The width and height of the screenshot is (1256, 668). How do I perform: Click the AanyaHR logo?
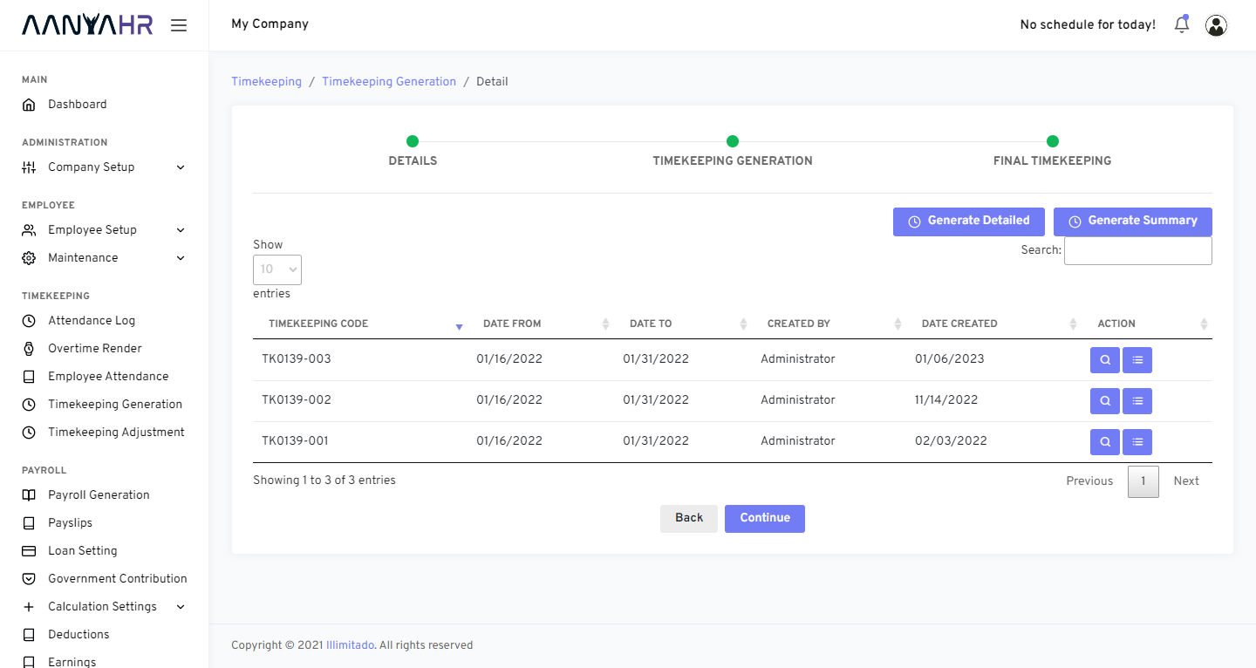87,24
